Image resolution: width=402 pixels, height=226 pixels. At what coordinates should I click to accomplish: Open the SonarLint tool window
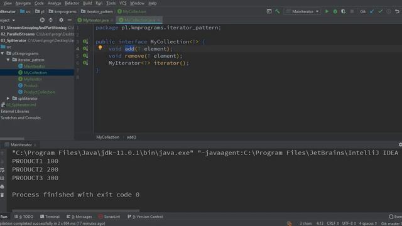point(109,217)
